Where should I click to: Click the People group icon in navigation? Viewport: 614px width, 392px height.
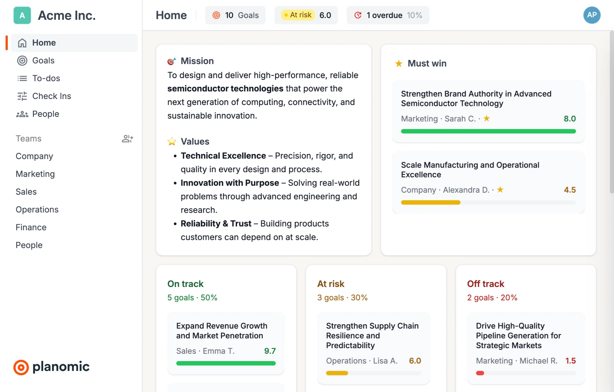click(x=22, y=114)
